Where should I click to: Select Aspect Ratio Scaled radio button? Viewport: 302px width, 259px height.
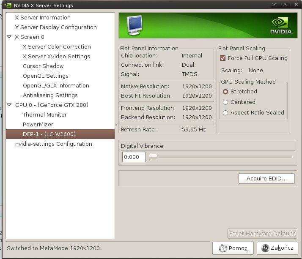[225, 113]
